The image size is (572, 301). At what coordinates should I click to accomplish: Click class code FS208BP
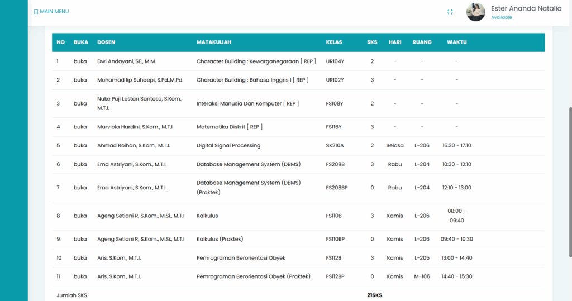337,188
